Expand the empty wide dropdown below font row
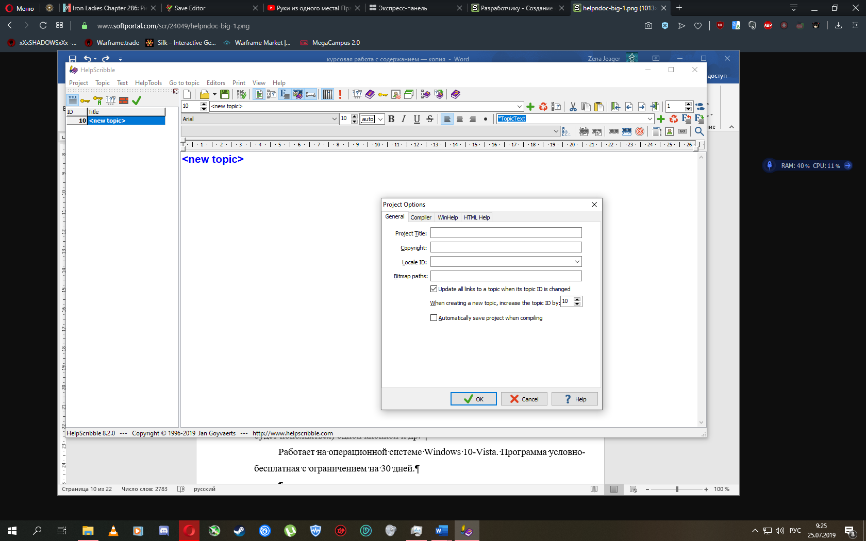 tap(556, 131)
